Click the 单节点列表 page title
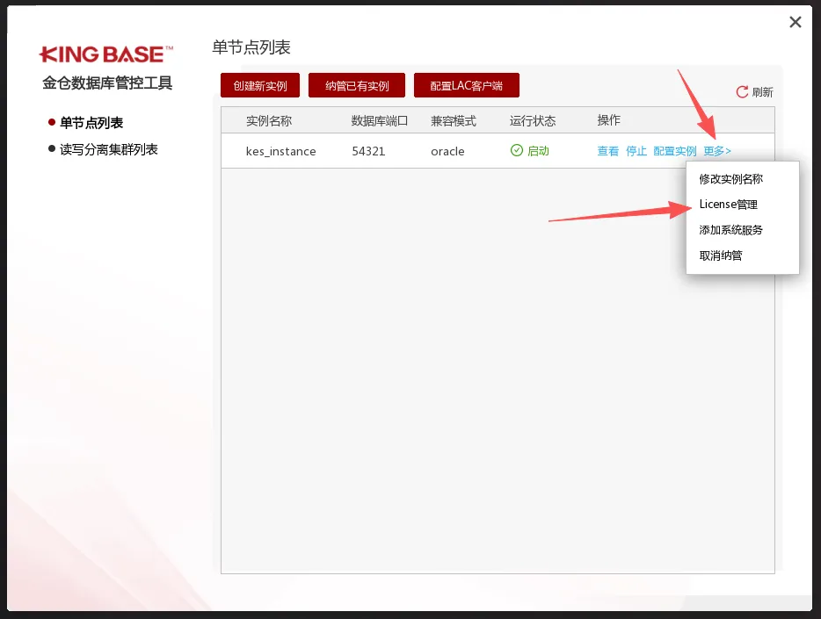Screen dimensions: 821x619 click(251, 47)
